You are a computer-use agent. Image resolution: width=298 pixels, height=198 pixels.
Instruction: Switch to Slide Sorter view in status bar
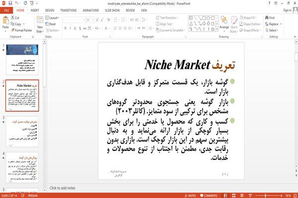pyautogui.click(x=234, y=196)
